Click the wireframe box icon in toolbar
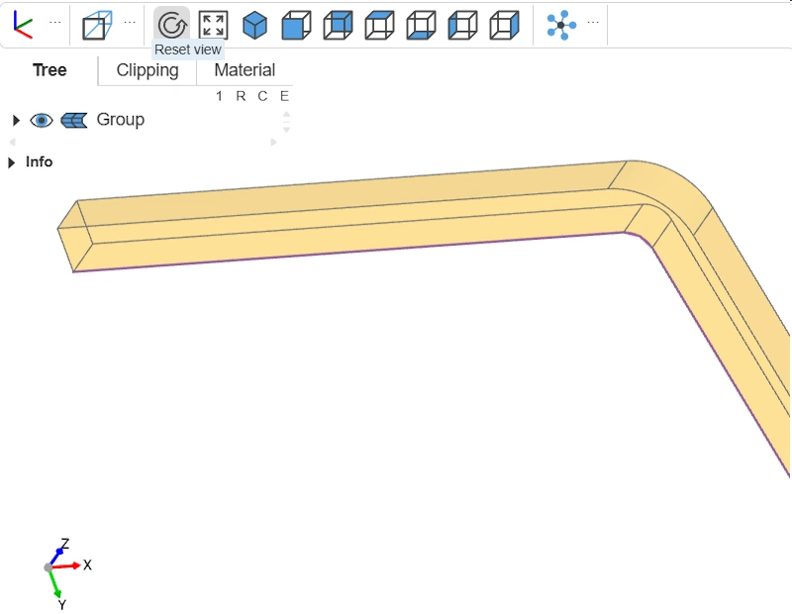This screenshot has height=614, width=792. (97, 25)
